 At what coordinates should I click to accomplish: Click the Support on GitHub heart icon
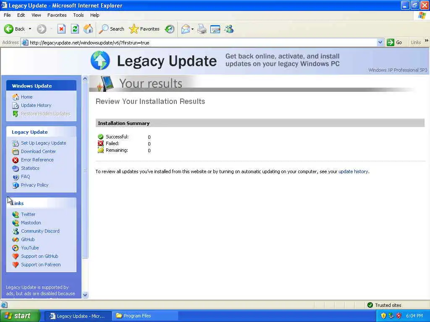(x=16, y=257)
